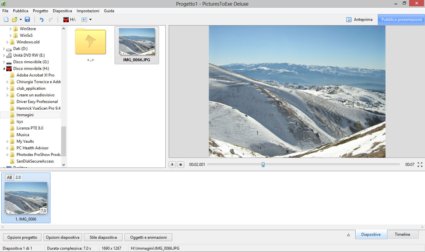Click the parent folder up-arrow icon

tap(90, 41)
